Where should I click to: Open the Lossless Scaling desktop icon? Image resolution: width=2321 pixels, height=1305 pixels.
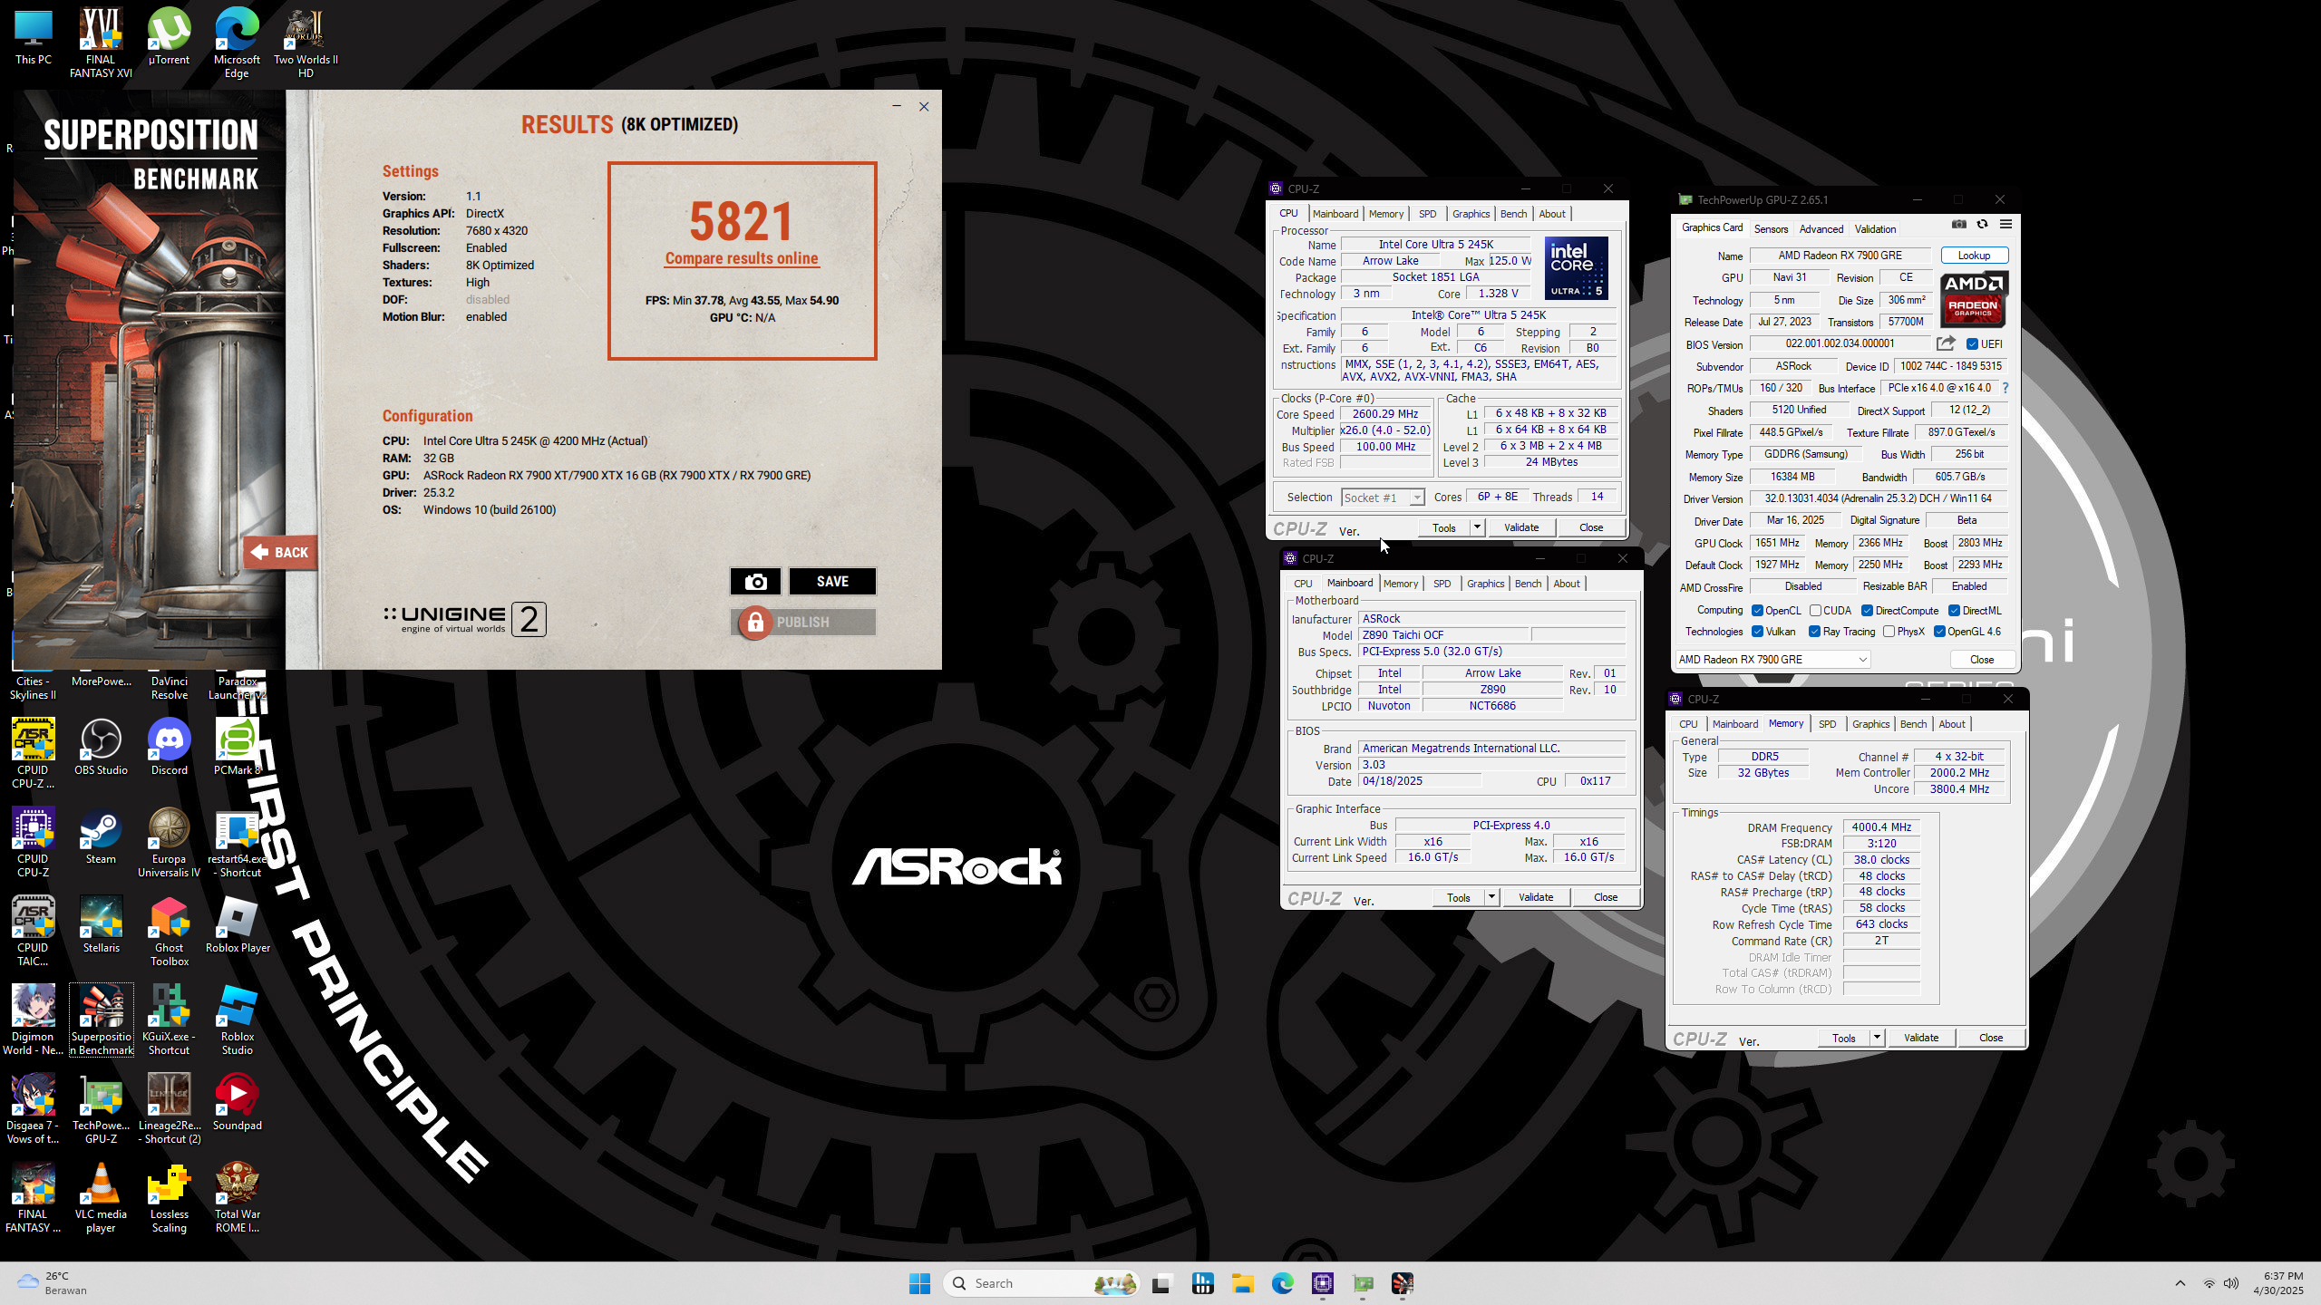coord(169,1198)
